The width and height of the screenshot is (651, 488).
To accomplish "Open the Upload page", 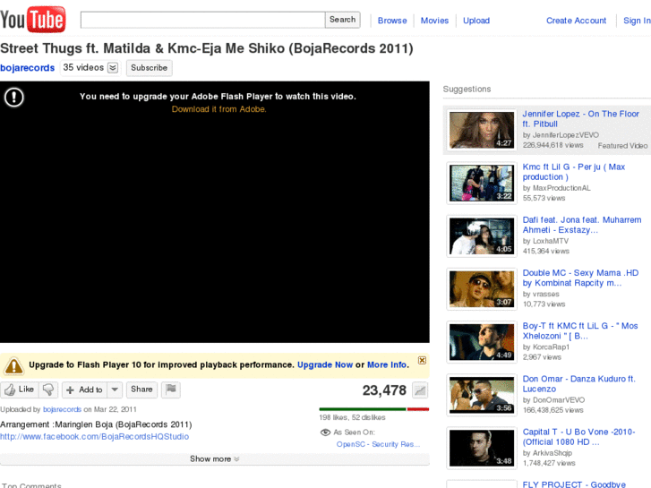I will (x=476, y=21).
